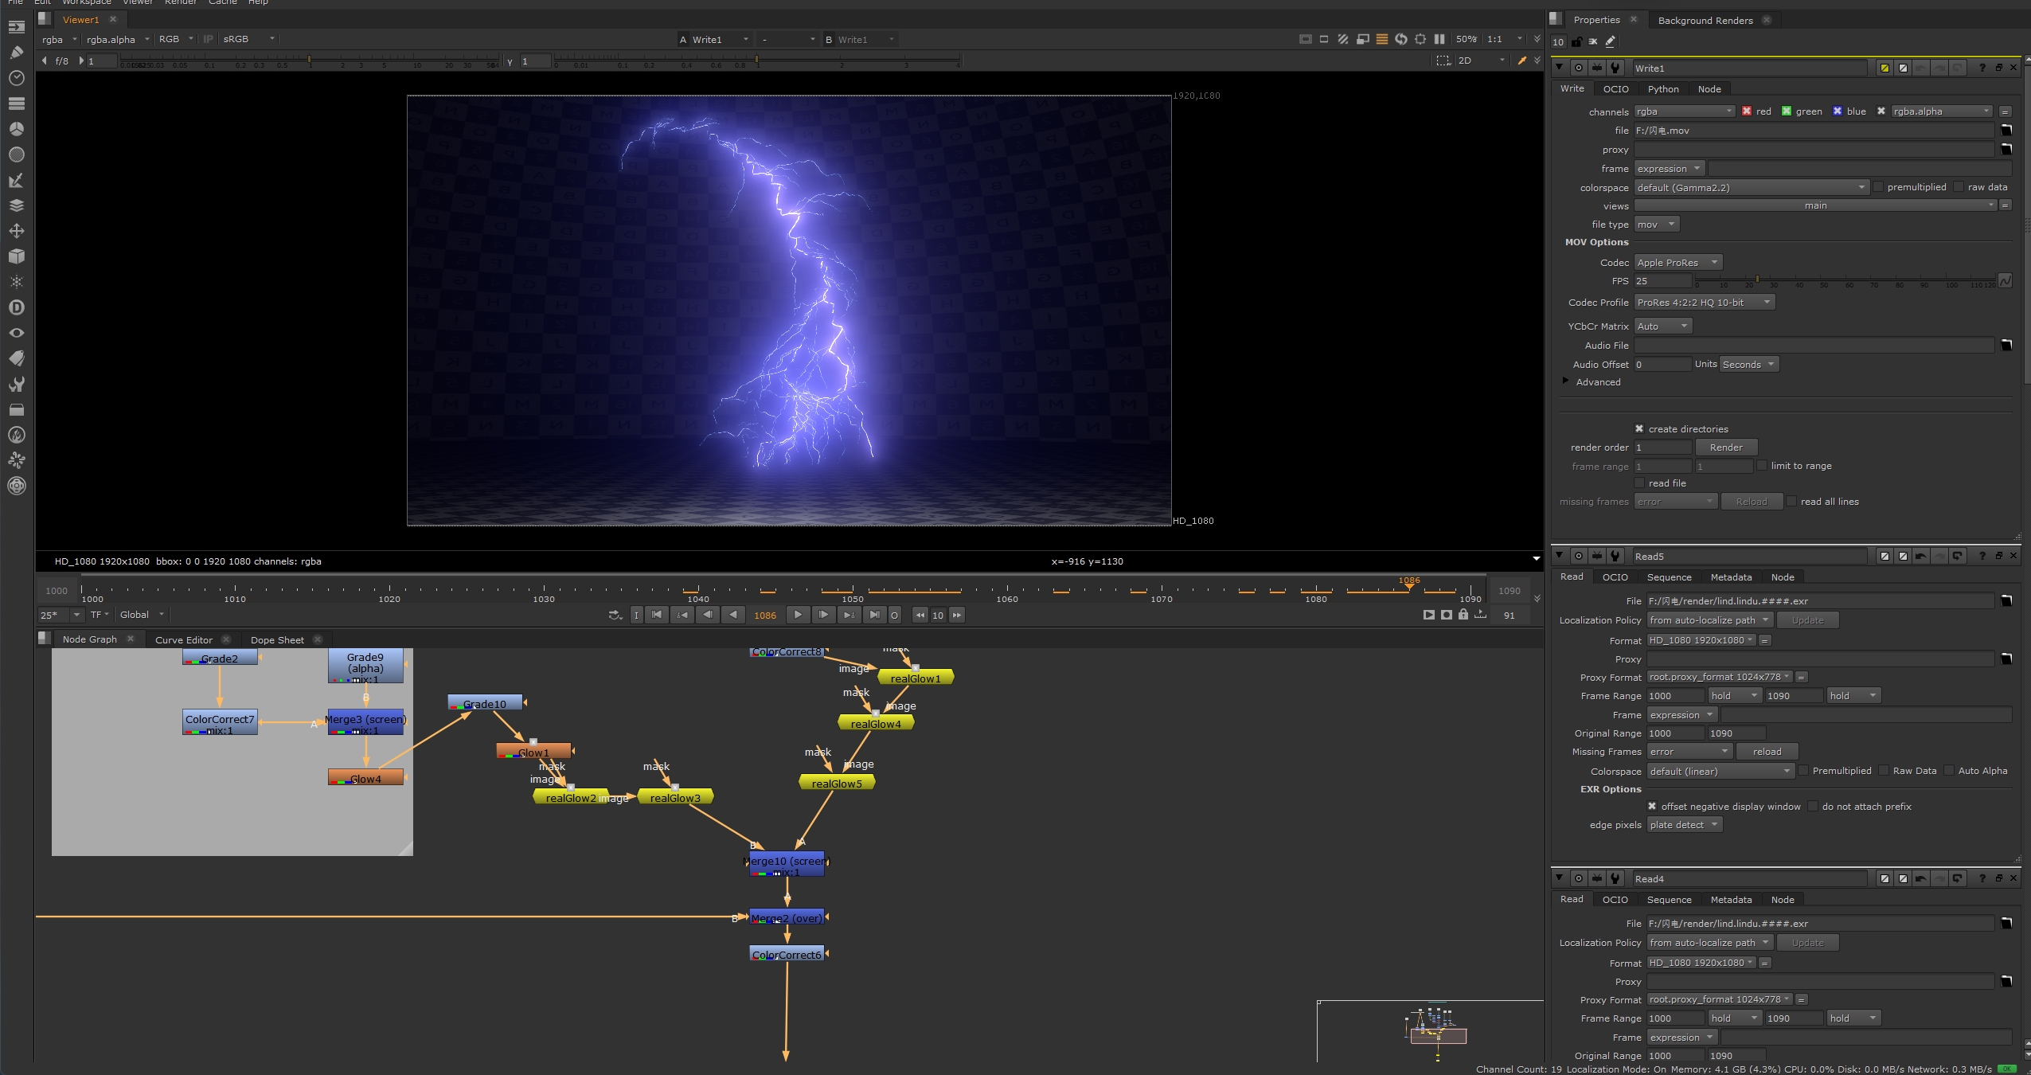Open the Merge nodes (layers) menu
Screen dimensions: 2031x1075
click(16, 205)
